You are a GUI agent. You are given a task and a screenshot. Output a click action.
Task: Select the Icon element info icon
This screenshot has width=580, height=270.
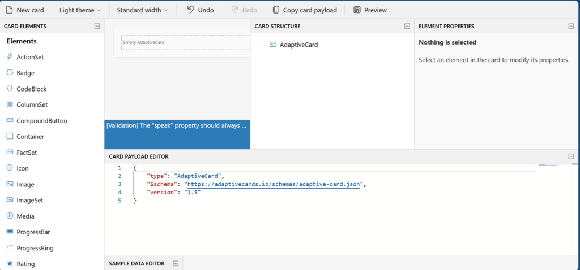(10, 168)
